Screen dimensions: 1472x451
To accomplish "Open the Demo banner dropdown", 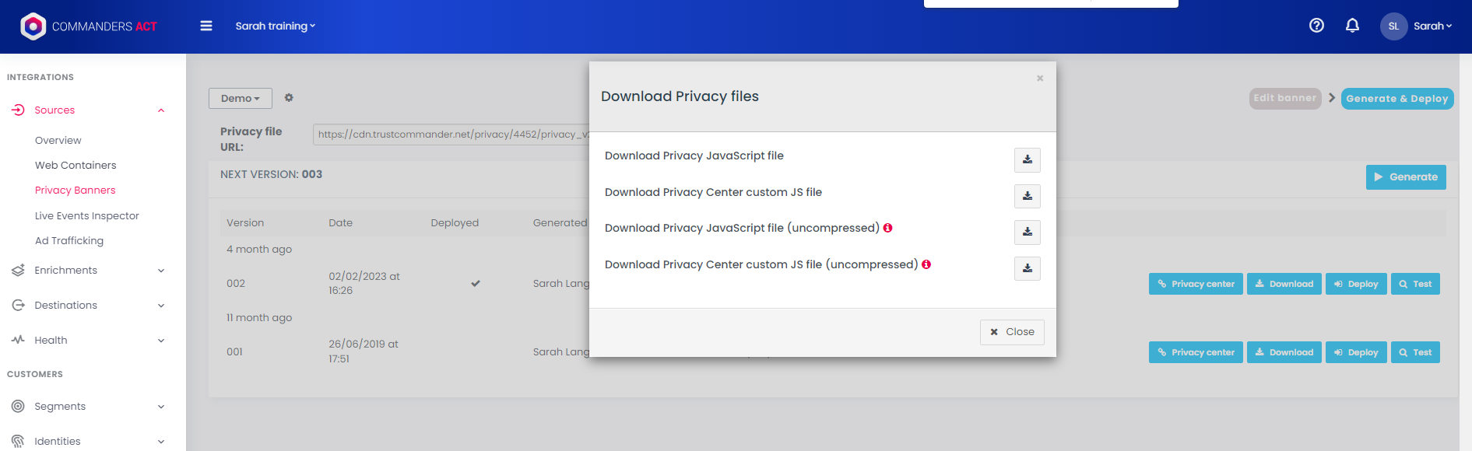I will tap(240, 98).
